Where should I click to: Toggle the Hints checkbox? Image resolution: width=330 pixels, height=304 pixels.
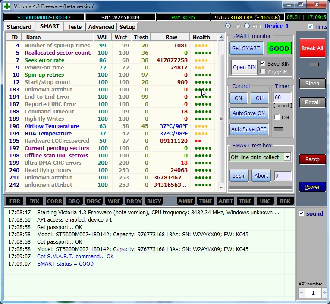tap(310, 26)
